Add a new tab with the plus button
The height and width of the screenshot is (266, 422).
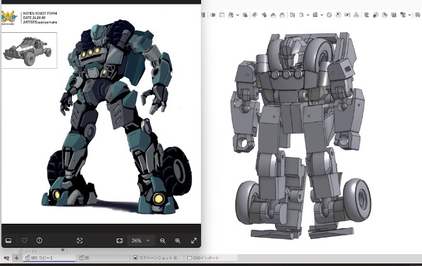(x=16, y=258)
